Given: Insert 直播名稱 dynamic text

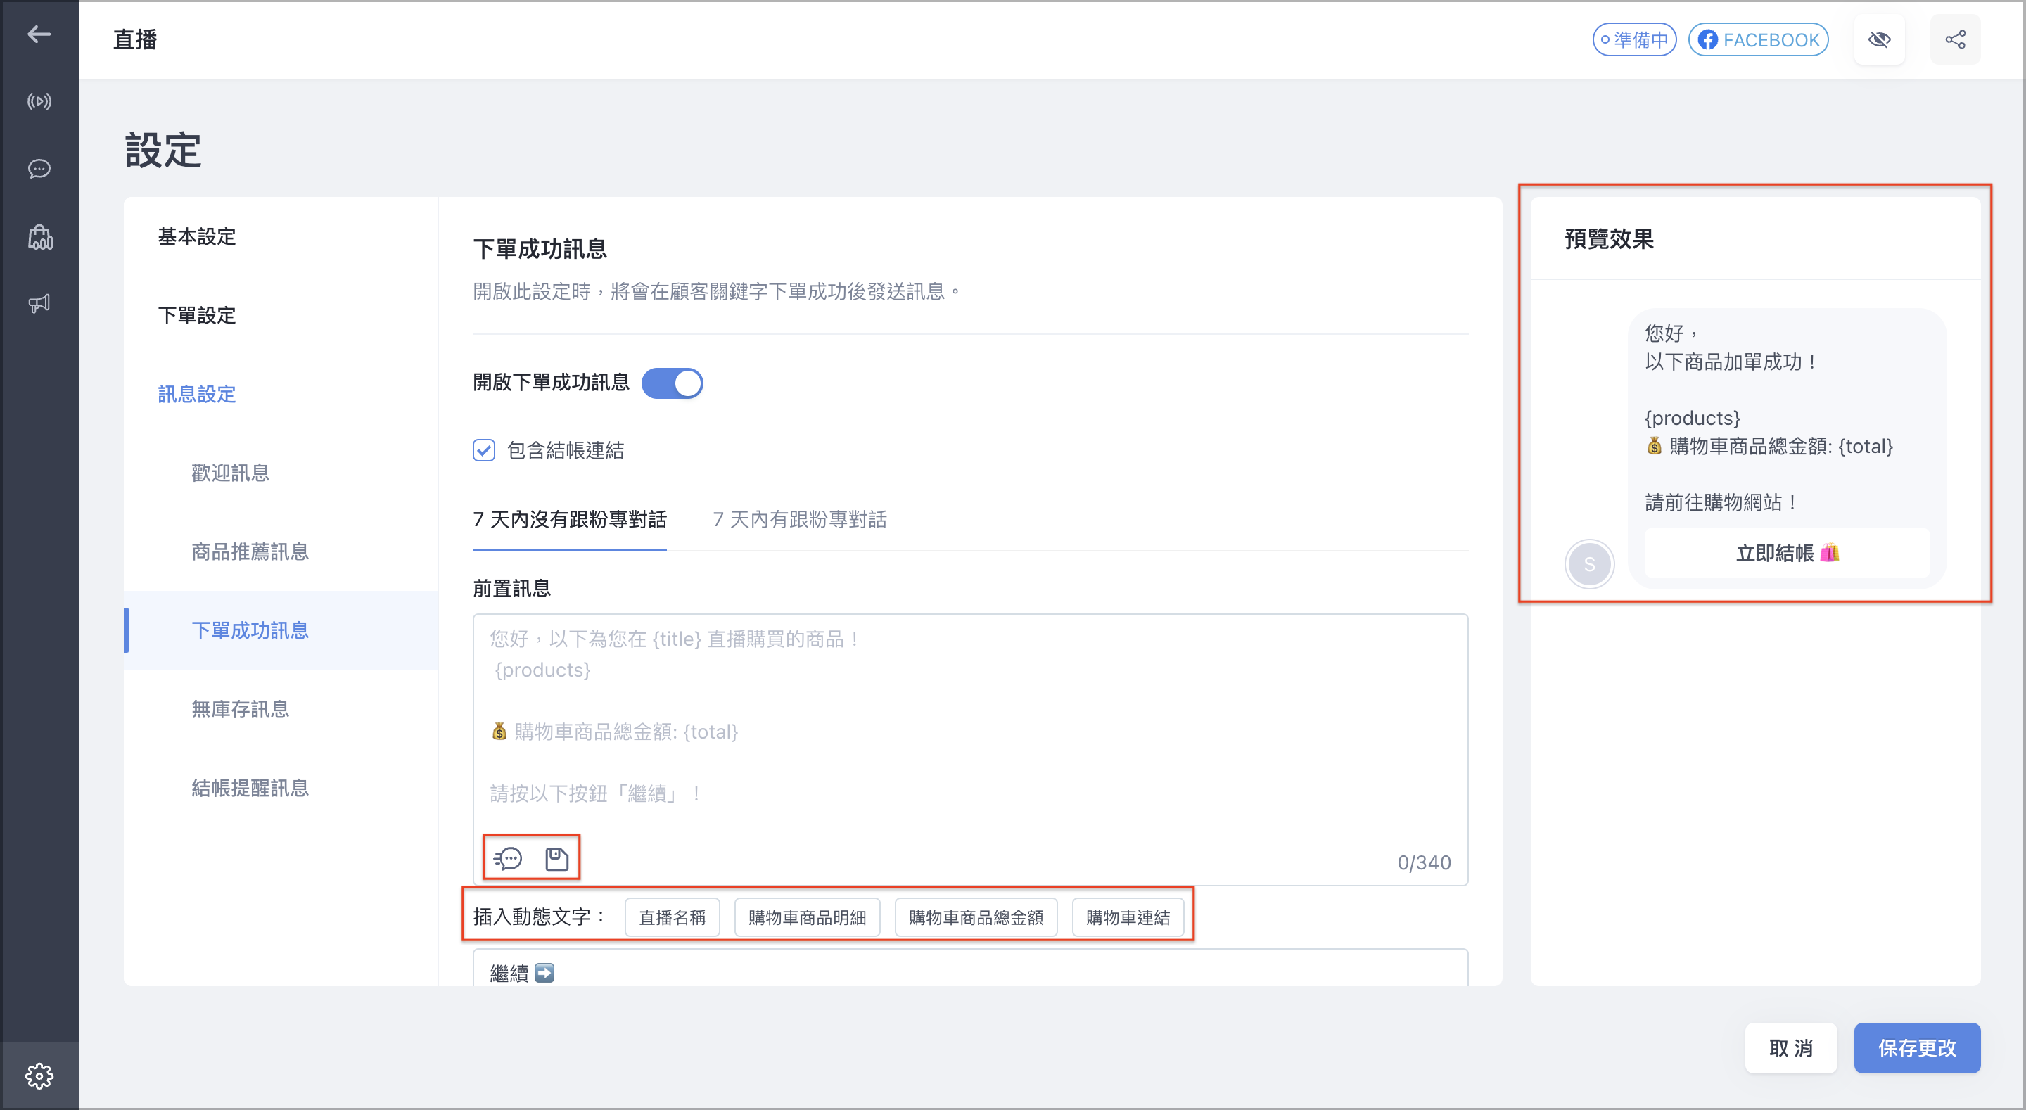Looking at the screenshot, I should 672,917.
